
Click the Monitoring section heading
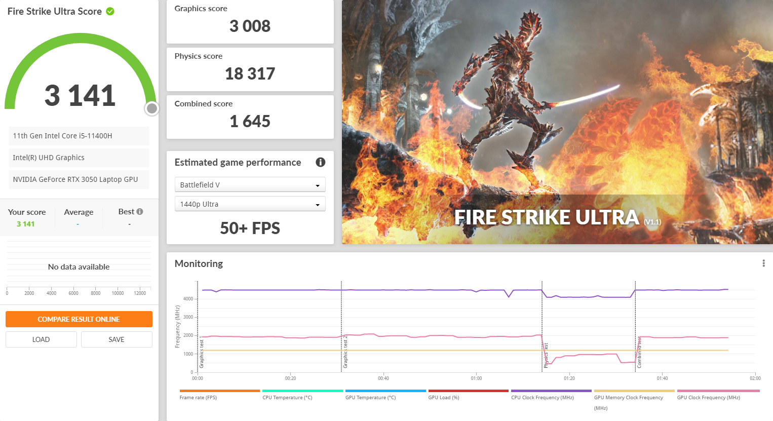(x=199, y=263)
